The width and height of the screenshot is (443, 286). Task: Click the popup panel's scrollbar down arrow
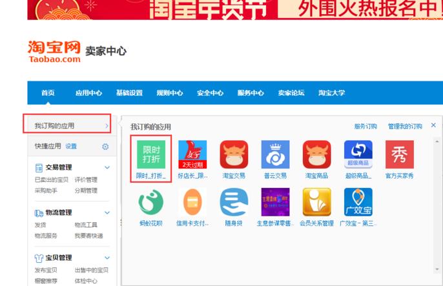(437, 270)
